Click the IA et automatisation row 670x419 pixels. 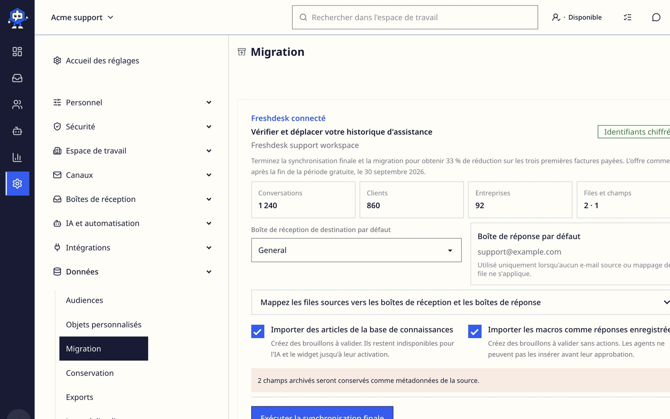[133, 223]
